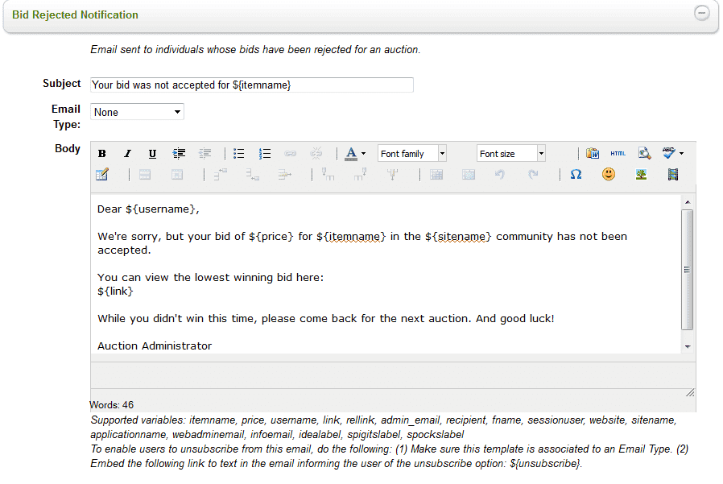
Task: Click the insert image icon
Action: click(642, 175)
